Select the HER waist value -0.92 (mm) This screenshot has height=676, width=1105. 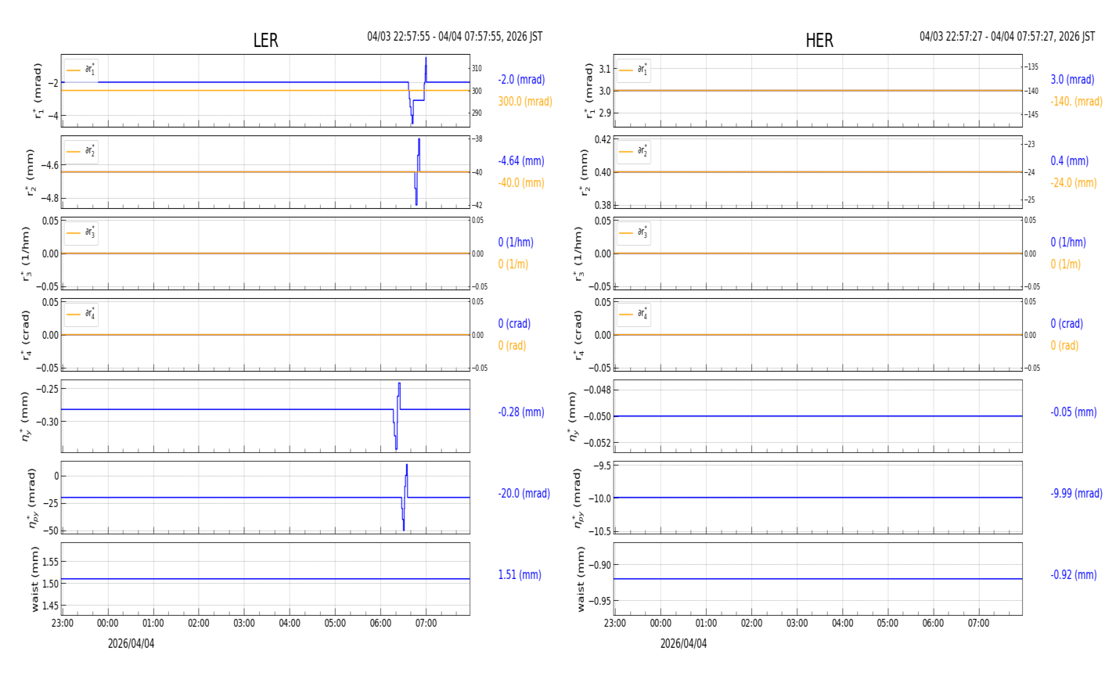click(1074, 575)
